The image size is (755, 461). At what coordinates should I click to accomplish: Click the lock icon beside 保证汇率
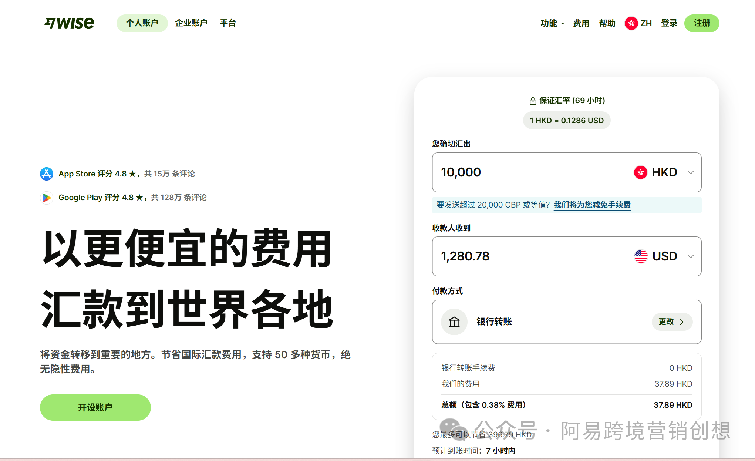coord(533,101)
